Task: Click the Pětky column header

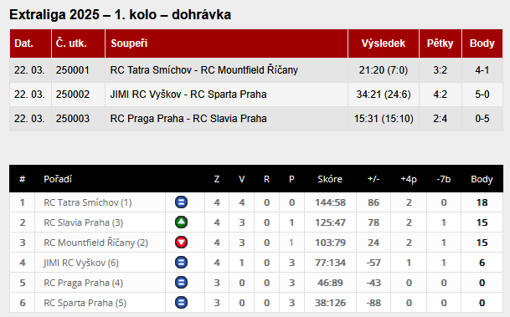Action: point(440,43)
